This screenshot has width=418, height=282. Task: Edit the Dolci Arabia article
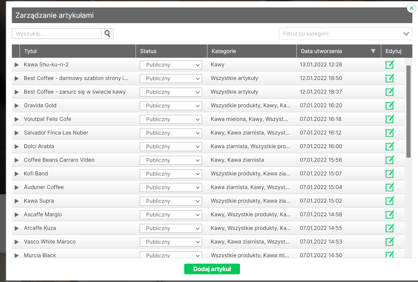390,146
